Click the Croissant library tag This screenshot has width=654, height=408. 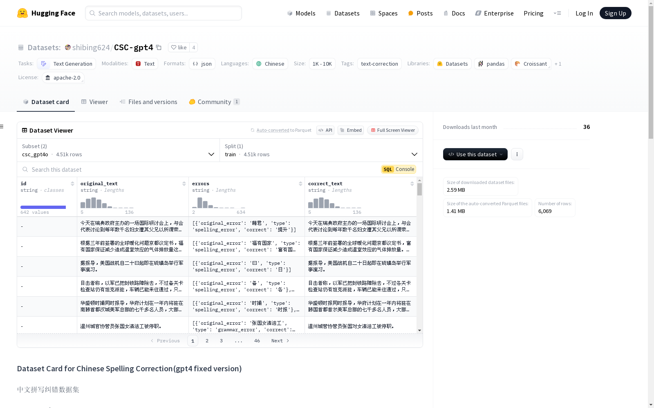(531, 64)
